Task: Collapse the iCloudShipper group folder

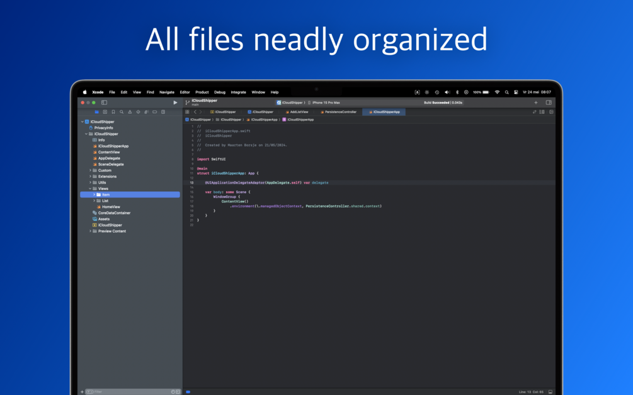Action: click(86, 134)
